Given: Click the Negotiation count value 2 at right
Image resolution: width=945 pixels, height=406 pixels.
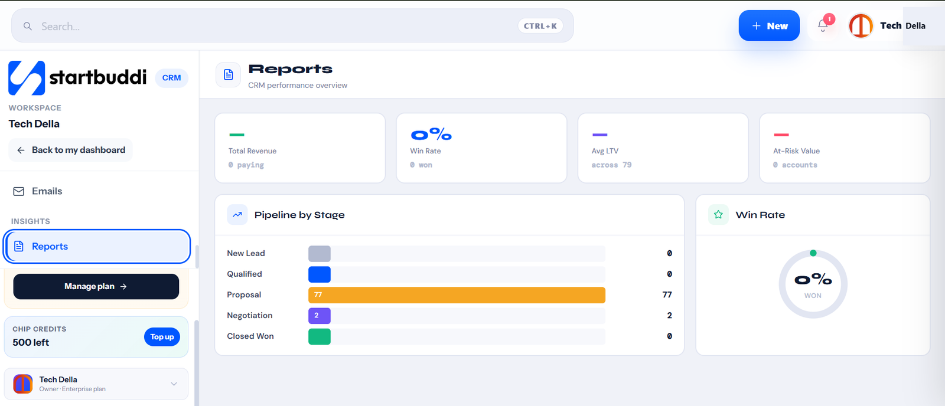Looking at the screenshot, I should 669,315.
